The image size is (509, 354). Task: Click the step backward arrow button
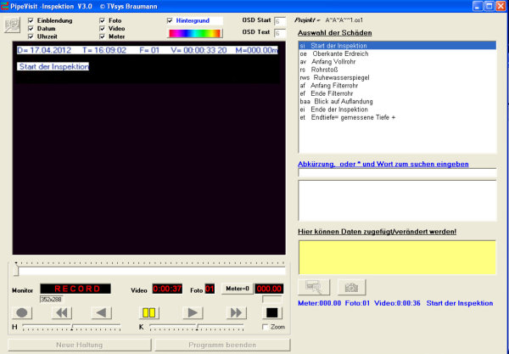pyautogui.click(x=103, y=312)
